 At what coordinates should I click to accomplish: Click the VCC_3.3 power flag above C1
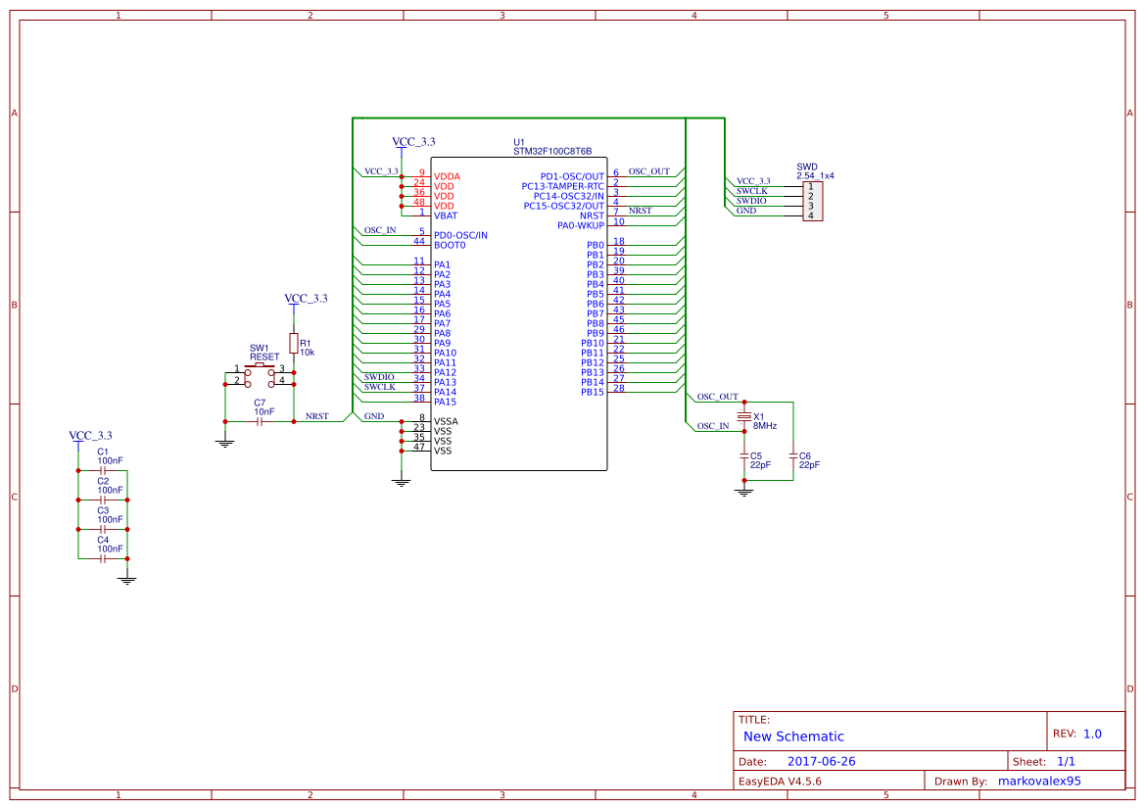[90, 436]
